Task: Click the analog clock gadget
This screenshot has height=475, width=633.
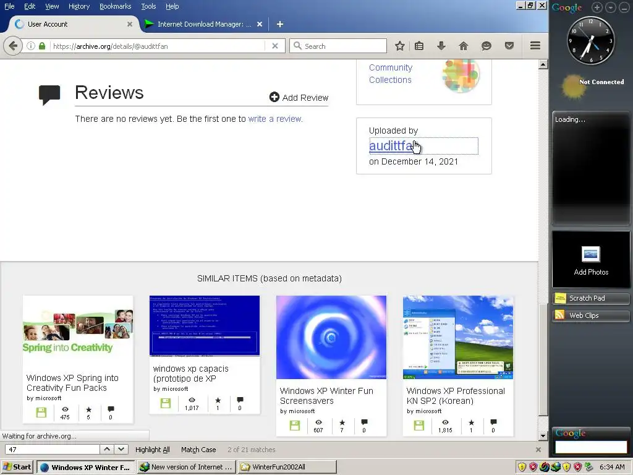Action: (590, 41)
